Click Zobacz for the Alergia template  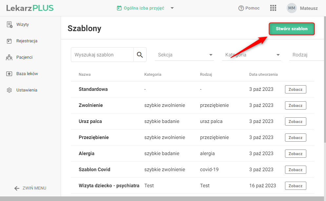(295, 153)
